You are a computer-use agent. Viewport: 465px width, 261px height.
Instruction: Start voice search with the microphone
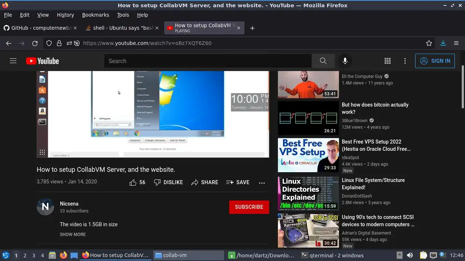pos(345,61)
